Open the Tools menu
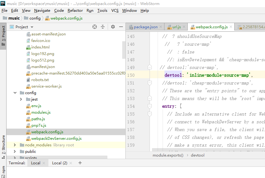Screen dimensions: 265x178 point(102,11)
